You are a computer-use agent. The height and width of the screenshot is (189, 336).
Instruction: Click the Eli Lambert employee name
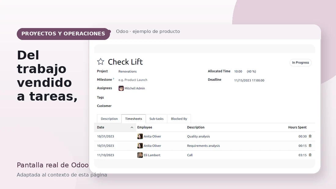pos(152,155)
